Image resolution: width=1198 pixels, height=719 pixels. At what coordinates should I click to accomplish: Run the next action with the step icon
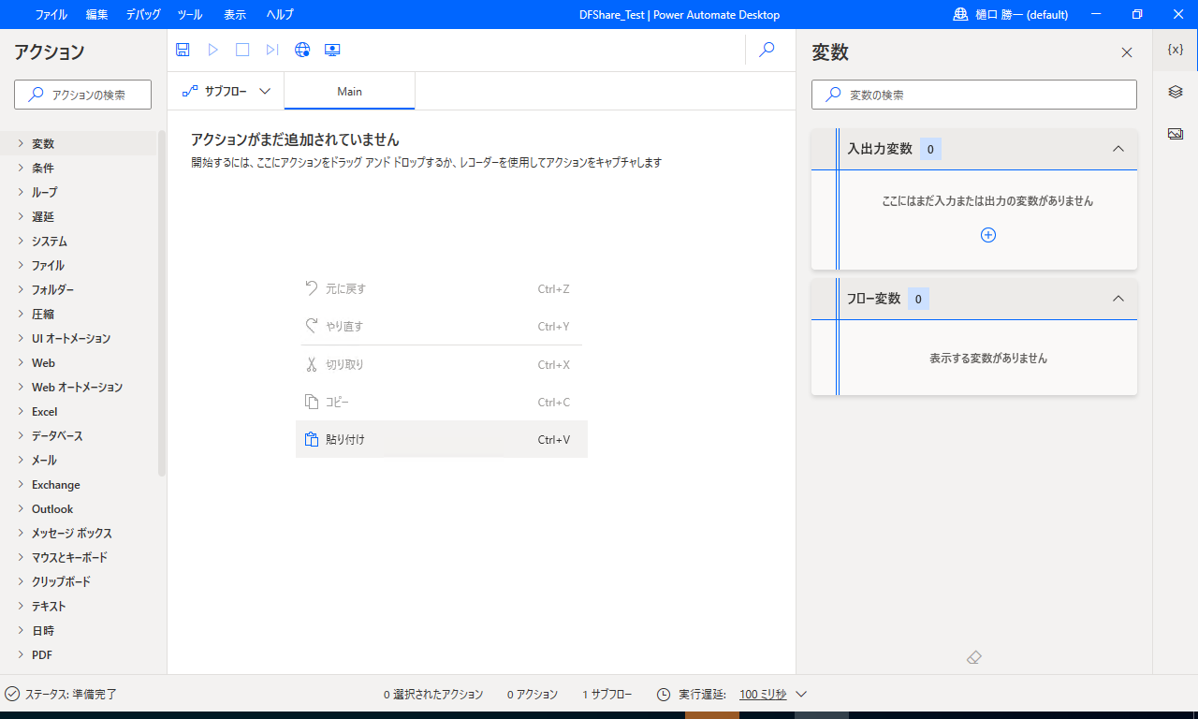pyautogui.click(x=272, y=50)
